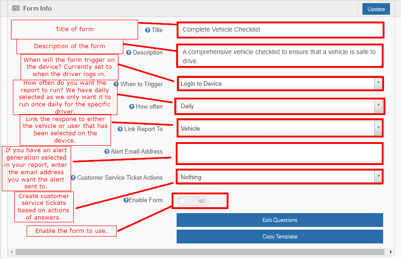Open the When to Trigger dropdown
Screen dimensions: 401x259
280,83
